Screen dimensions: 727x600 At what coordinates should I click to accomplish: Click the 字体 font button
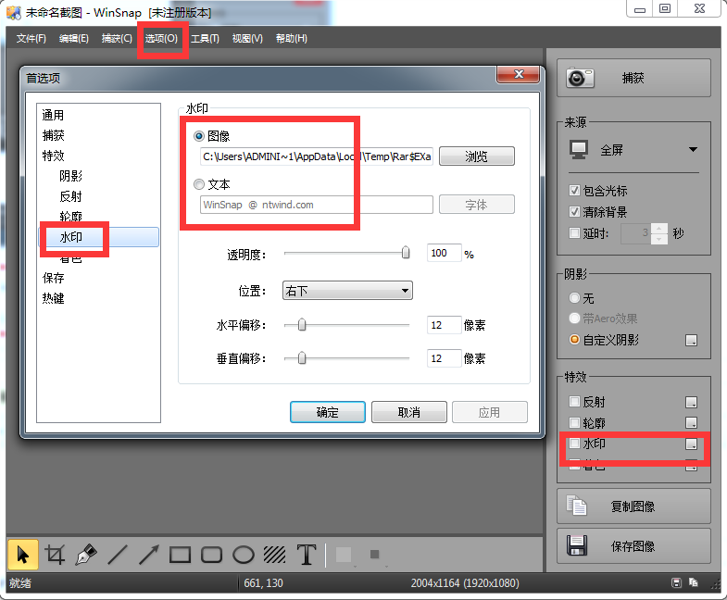477,205
